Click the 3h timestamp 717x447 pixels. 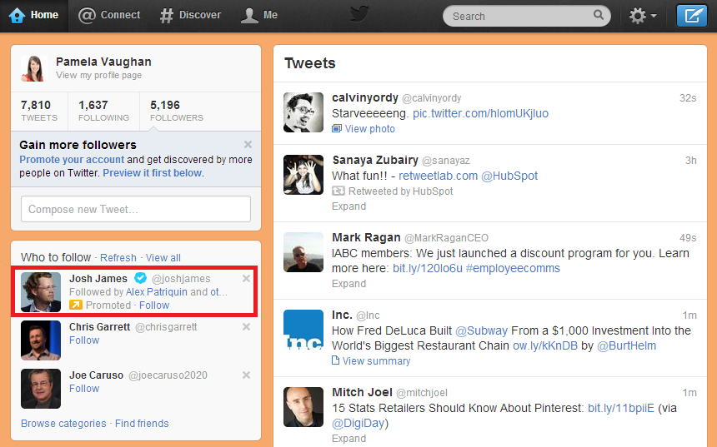click(691, 161)
